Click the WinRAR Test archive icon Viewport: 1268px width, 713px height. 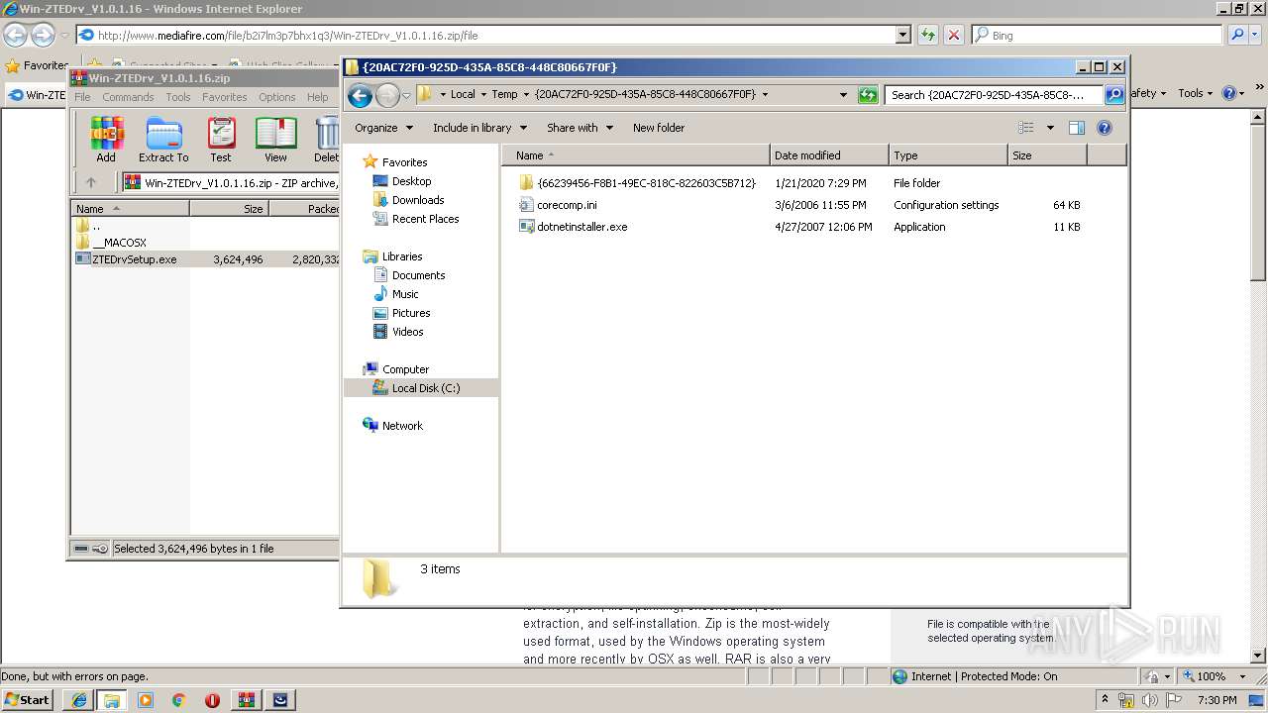pyautogui.click(x=221, y=140)
